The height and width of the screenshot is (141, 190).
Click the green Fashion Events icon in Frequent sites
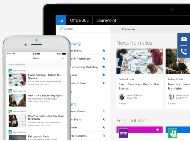(173, 133)
